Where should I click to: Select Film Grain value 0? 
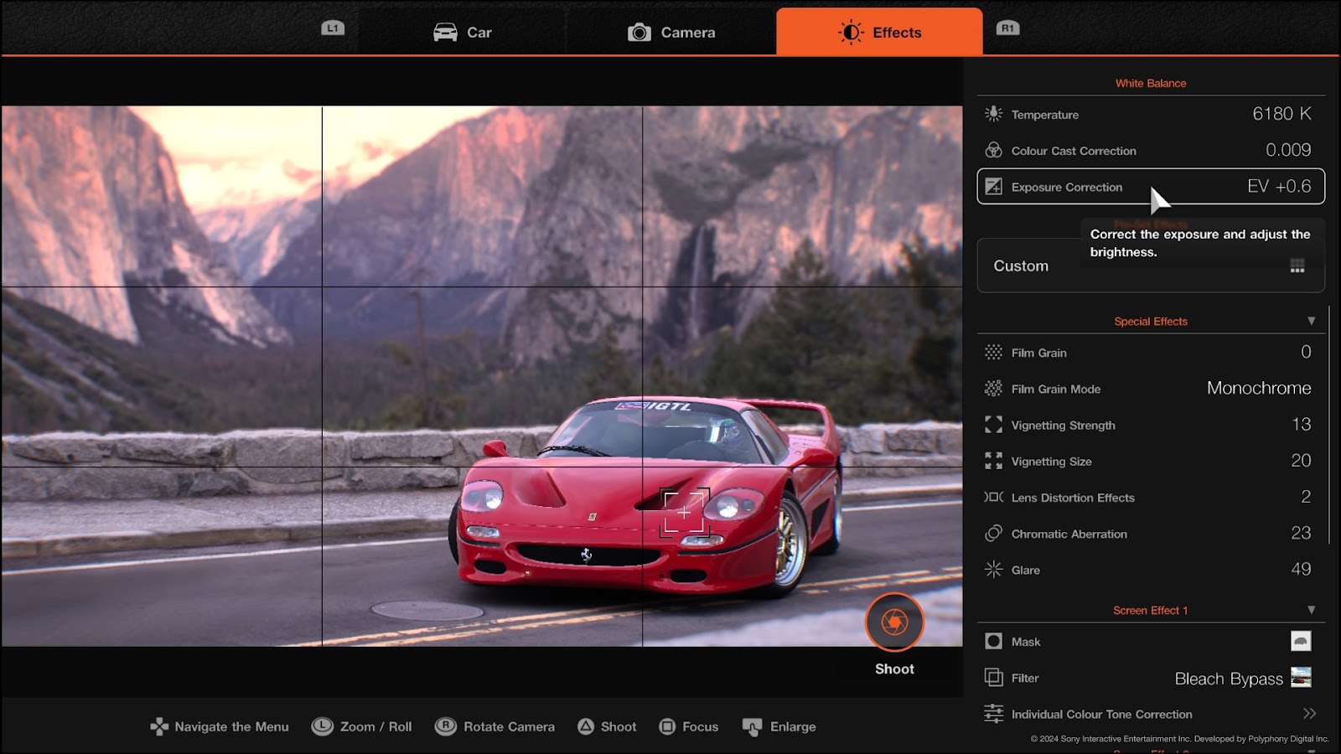[x=1306, y=352]
